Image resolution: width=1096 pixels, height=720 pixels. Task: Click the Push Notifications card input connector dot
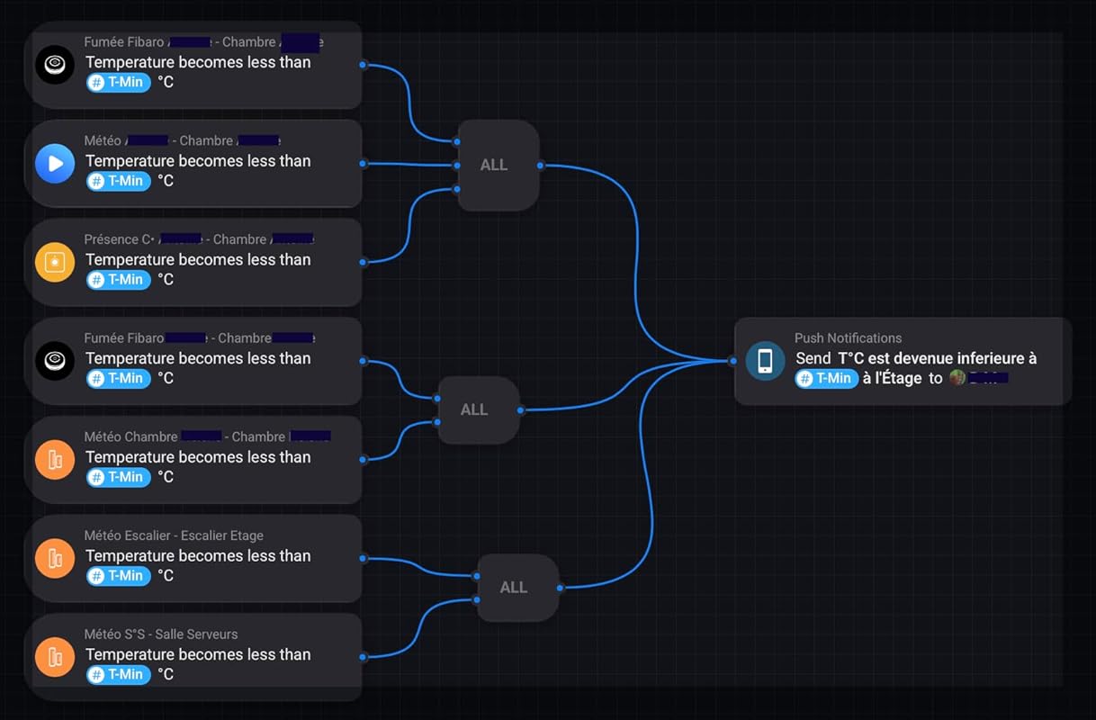(x=734, y=361)
